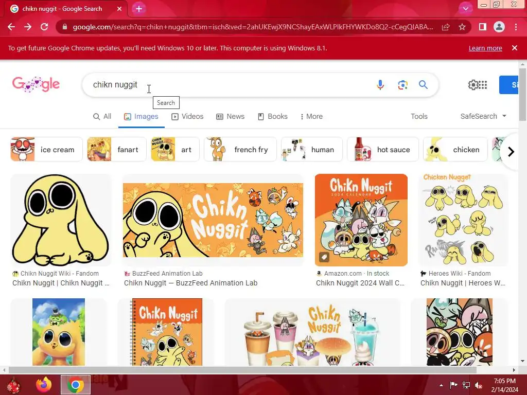Open the Chikn Nuggit spiral notebook image

pyautogui.click(x=166, y=332)
